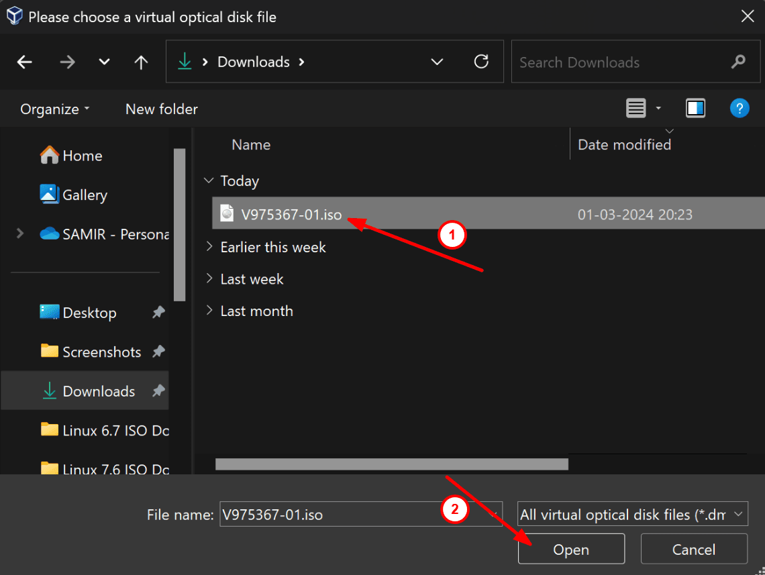This screenshot has height=575, width=765.
Task: Toggle the preview pane icon
Action: click(x=695, y=108)
